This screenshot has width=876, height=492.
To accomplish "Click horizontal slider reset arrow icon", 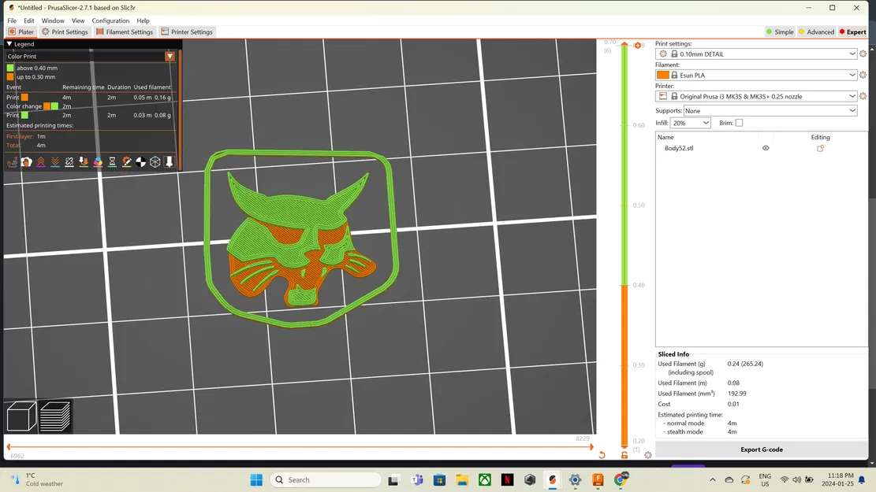I will pos(602,455).
